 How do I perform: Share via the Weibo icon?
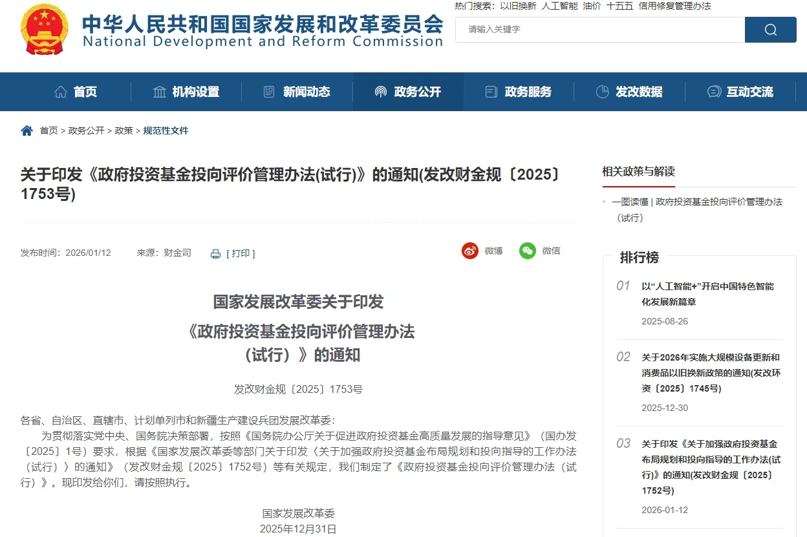point(470,251)
